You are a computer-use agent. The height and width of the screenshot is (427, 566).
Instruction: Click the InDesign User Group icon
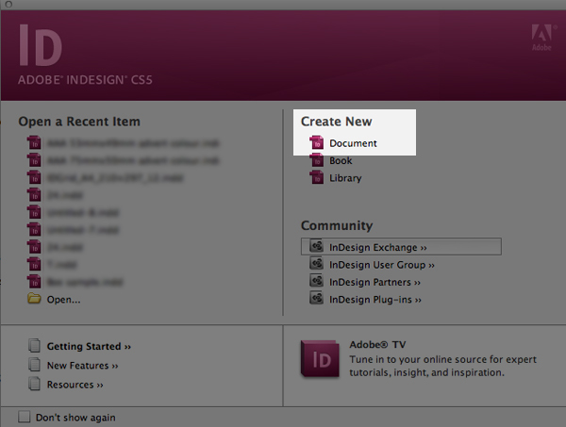click(317, 265)
